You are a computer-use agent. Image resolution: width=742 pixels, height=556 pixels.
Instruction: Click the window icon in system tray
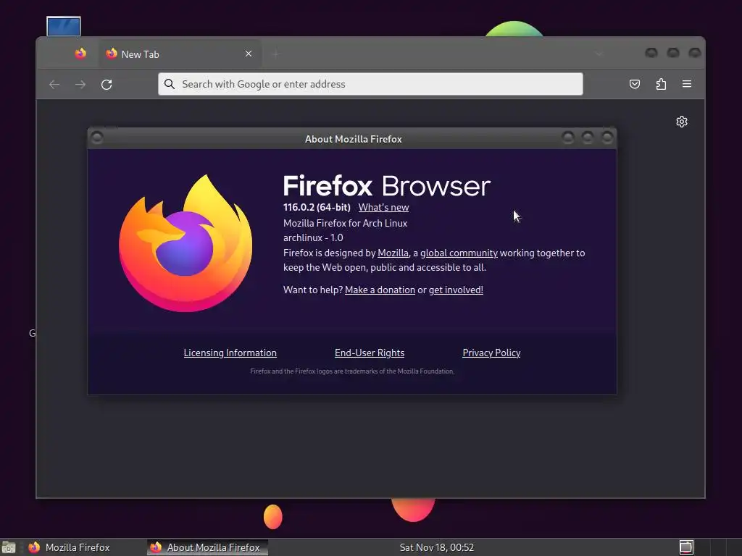[686, 547]
